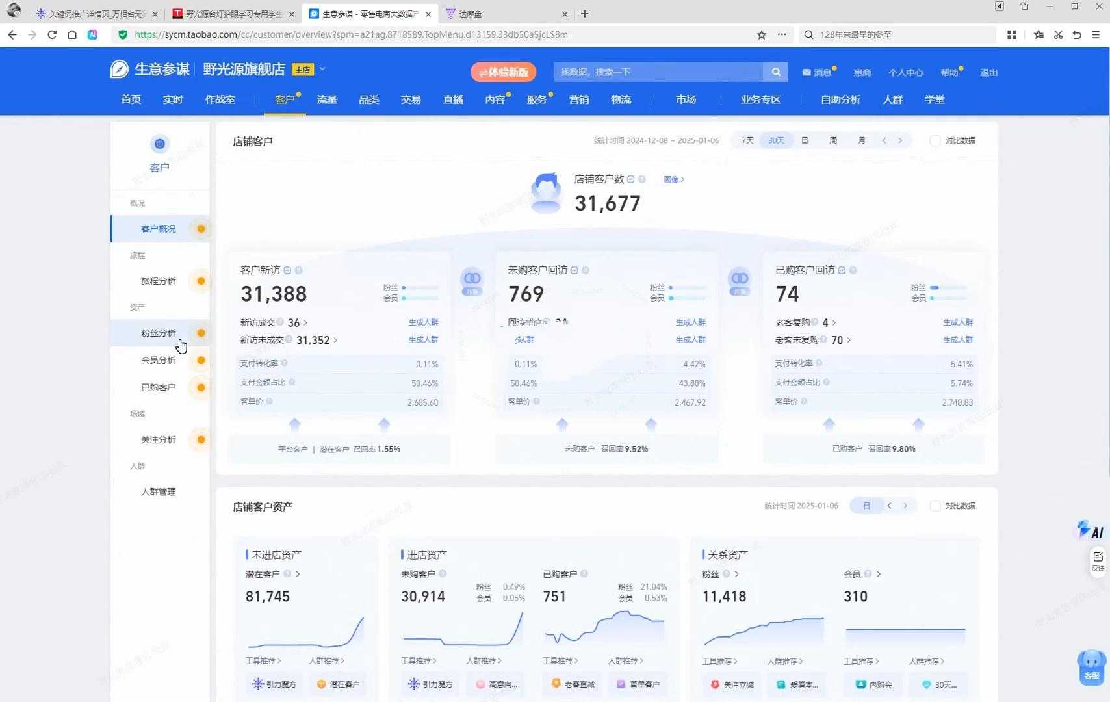Click the 店铺客户数 info question-mark icon
The width and height of the screenshot is (1110, 702).
[642, 179]
